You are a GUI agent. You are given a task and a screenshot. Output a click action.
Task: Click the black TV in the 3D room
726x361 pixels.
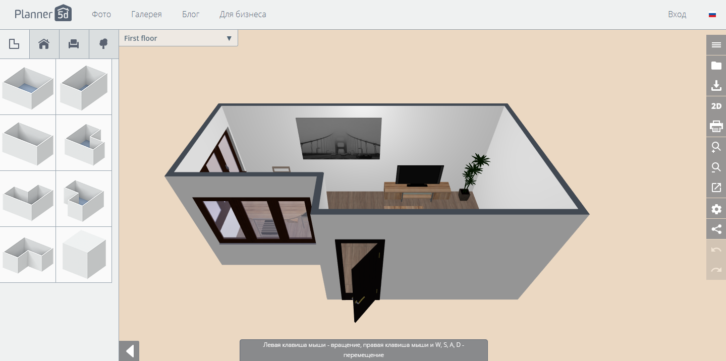419,175
